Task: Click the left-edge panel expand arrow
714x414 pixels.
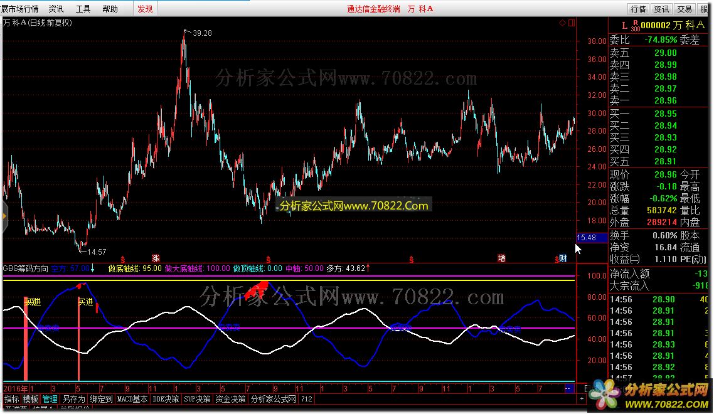Action: coord(4,217)
